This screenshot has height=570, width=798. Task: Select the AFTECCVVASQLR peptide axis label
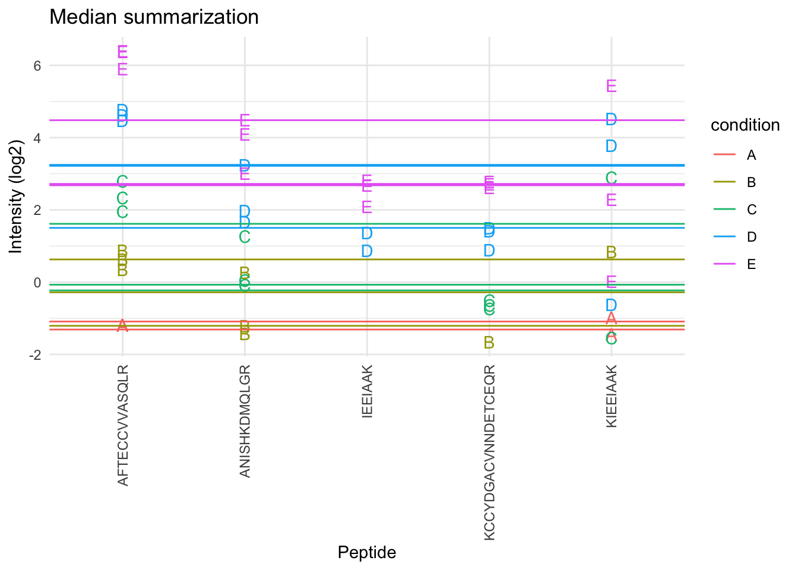pyautogui.click(x=123, y=425)
